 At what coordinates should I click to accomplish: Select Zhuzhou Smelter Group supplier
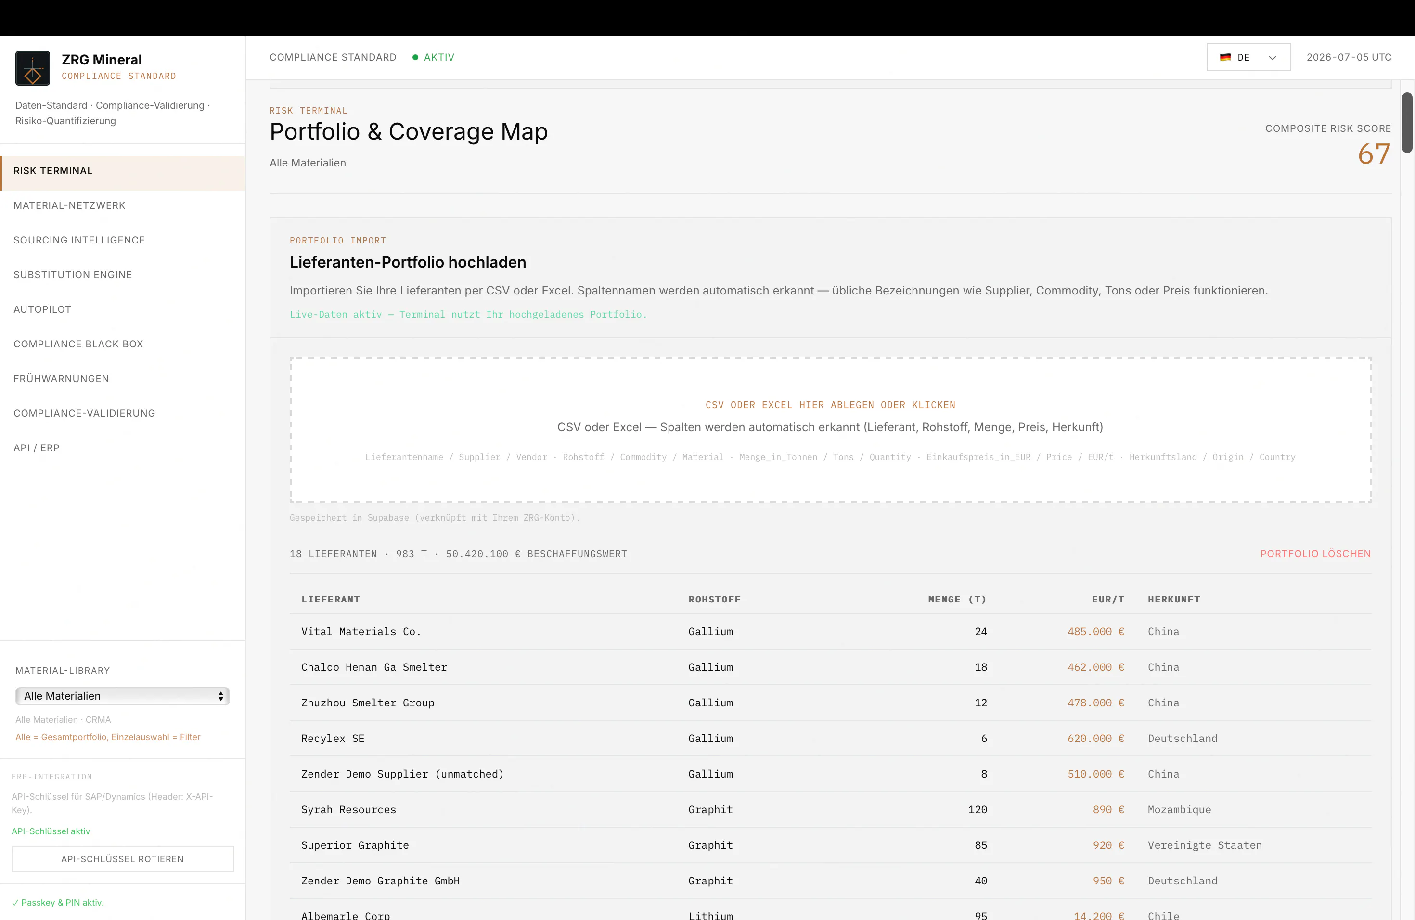367,703
